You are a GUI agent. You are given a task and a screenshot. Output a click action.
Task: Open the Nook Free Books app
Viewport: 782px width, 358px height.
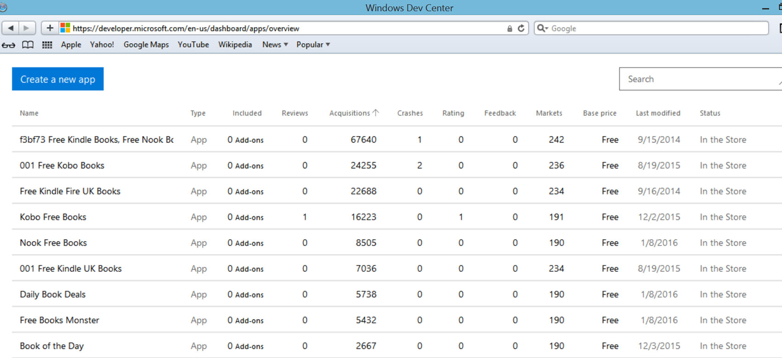pyautogui.click(x=53, y=243)
